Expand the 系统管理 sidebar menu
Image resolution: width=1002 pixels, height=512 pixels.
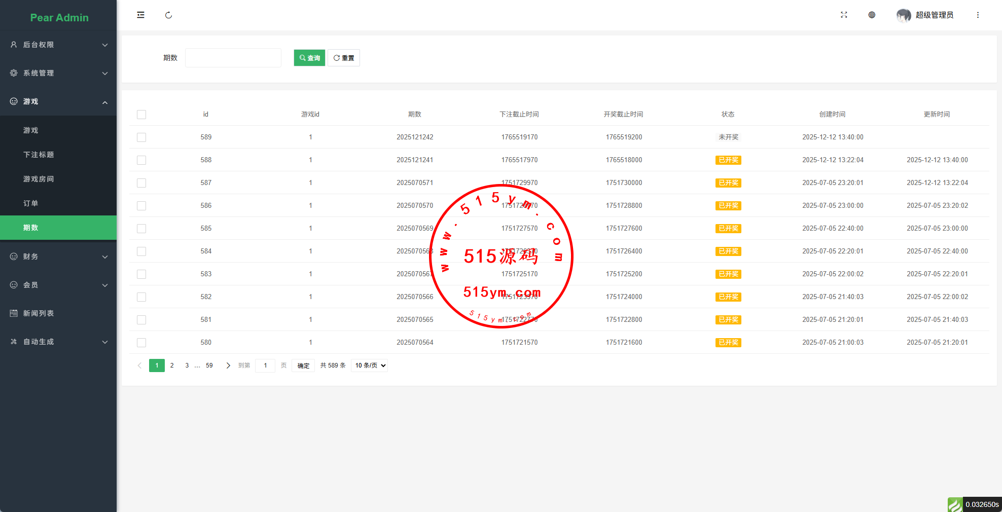coord(58,73)
